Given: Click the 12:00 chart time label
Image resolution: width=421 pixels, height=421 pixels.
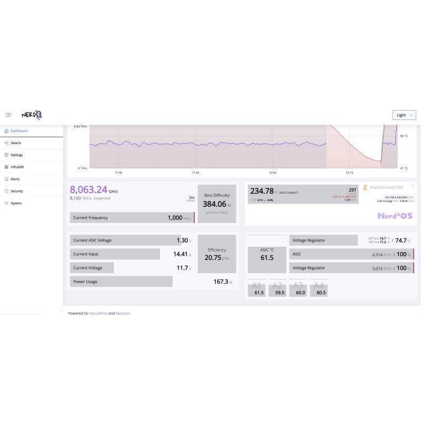Looking at the screenshot, I should pos(272,173).
